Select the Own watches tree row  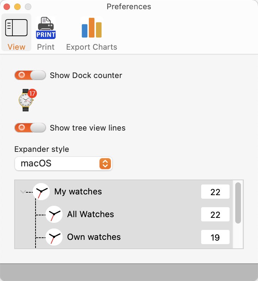point(124,237)
